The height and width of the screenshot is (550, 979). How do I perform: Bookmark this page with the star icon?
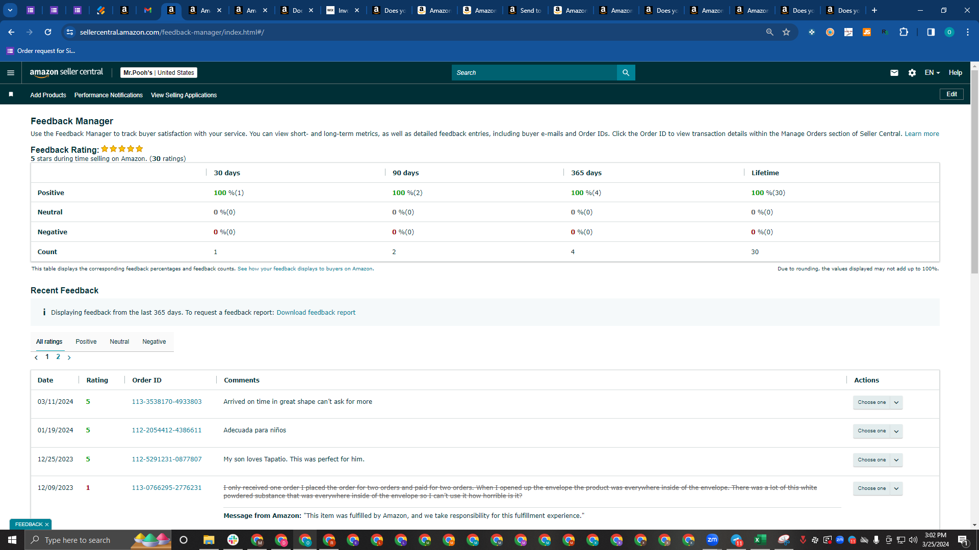(786, 32)
